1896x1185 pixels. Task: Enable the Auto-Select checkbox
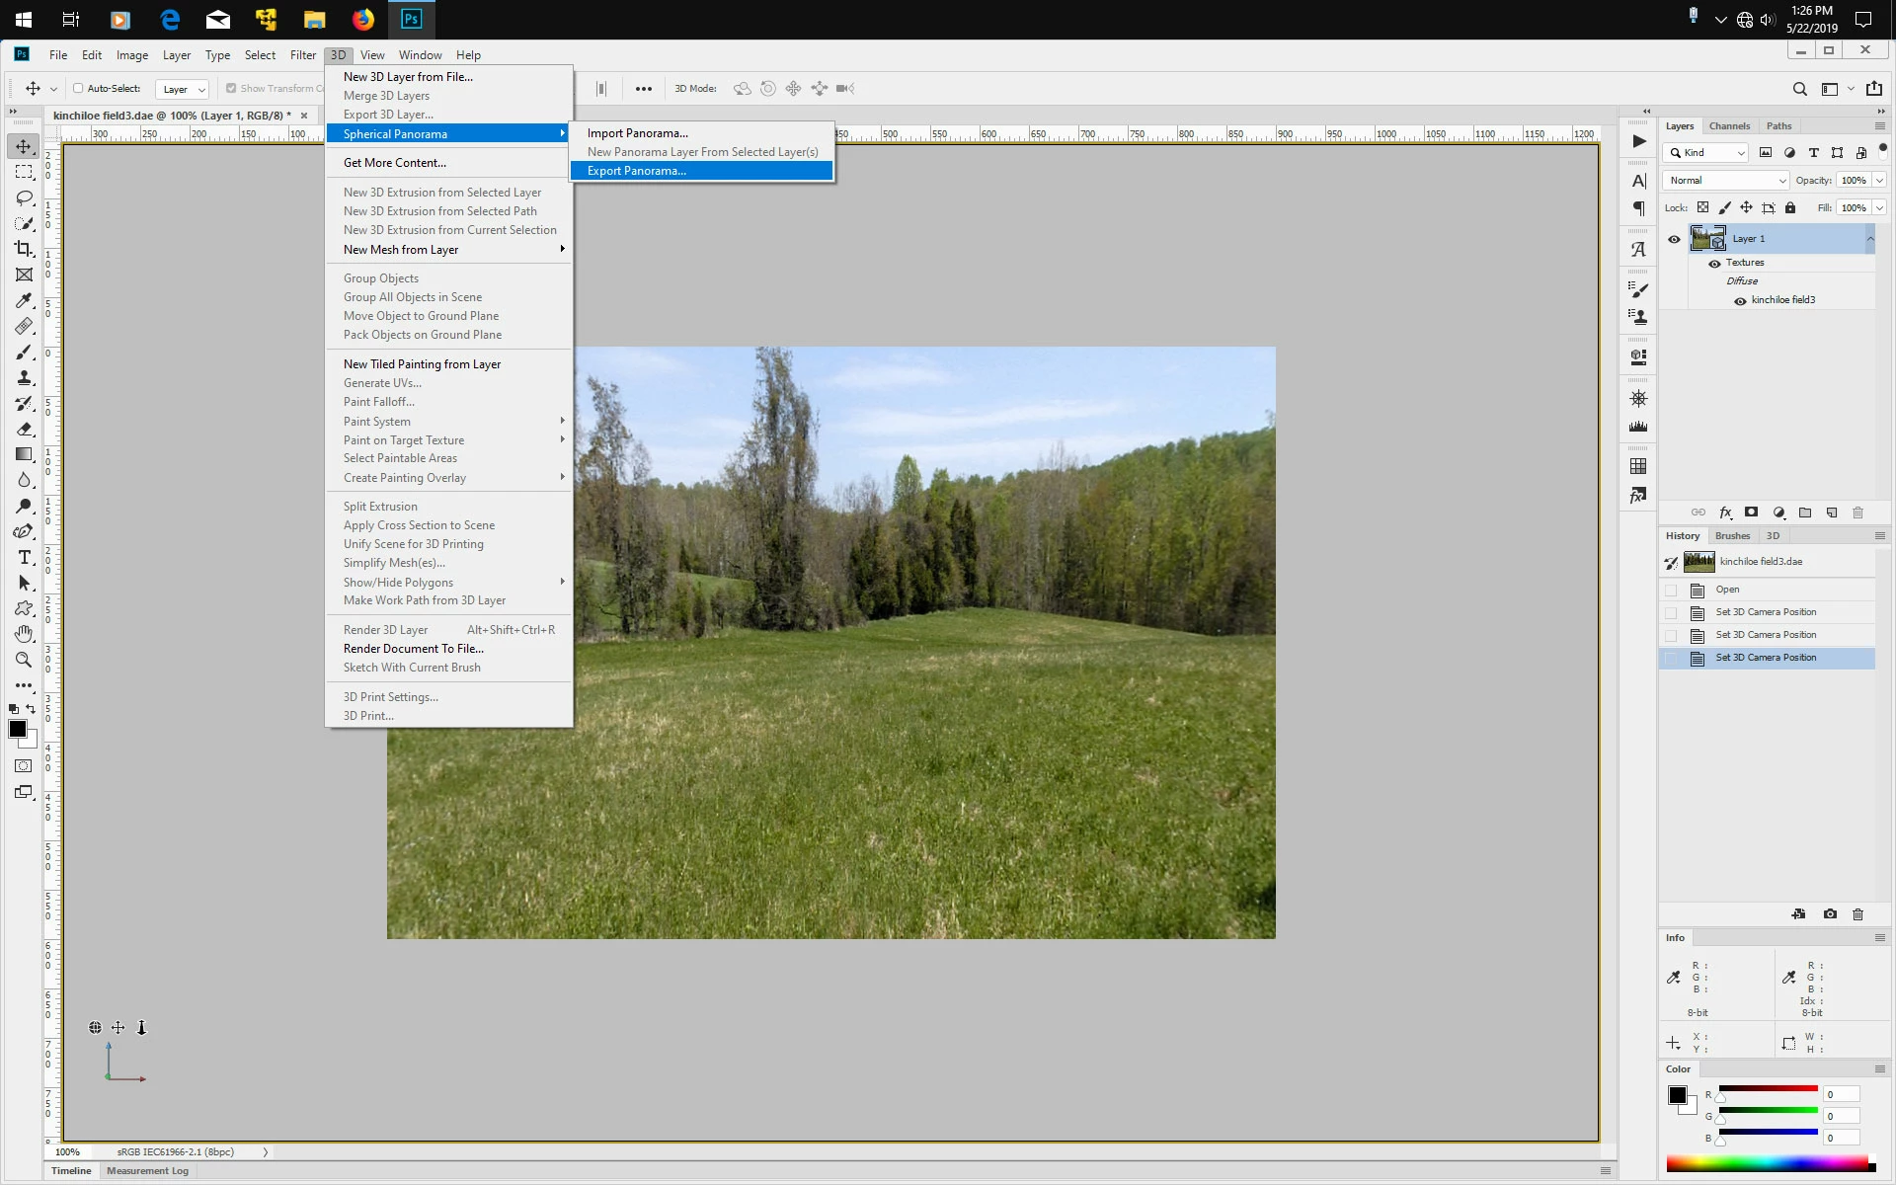coord(78,88)
